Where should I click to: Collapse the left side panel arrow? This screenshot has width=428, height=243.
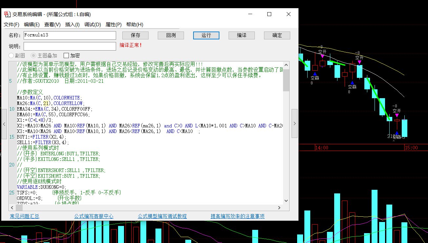[x=3, y=124]
